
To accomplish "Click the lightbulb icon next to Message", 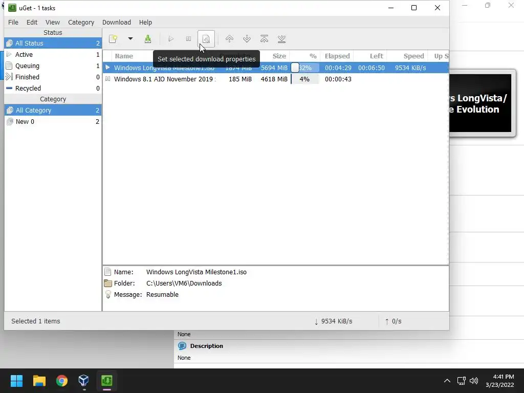I will (x=108, y=294).
